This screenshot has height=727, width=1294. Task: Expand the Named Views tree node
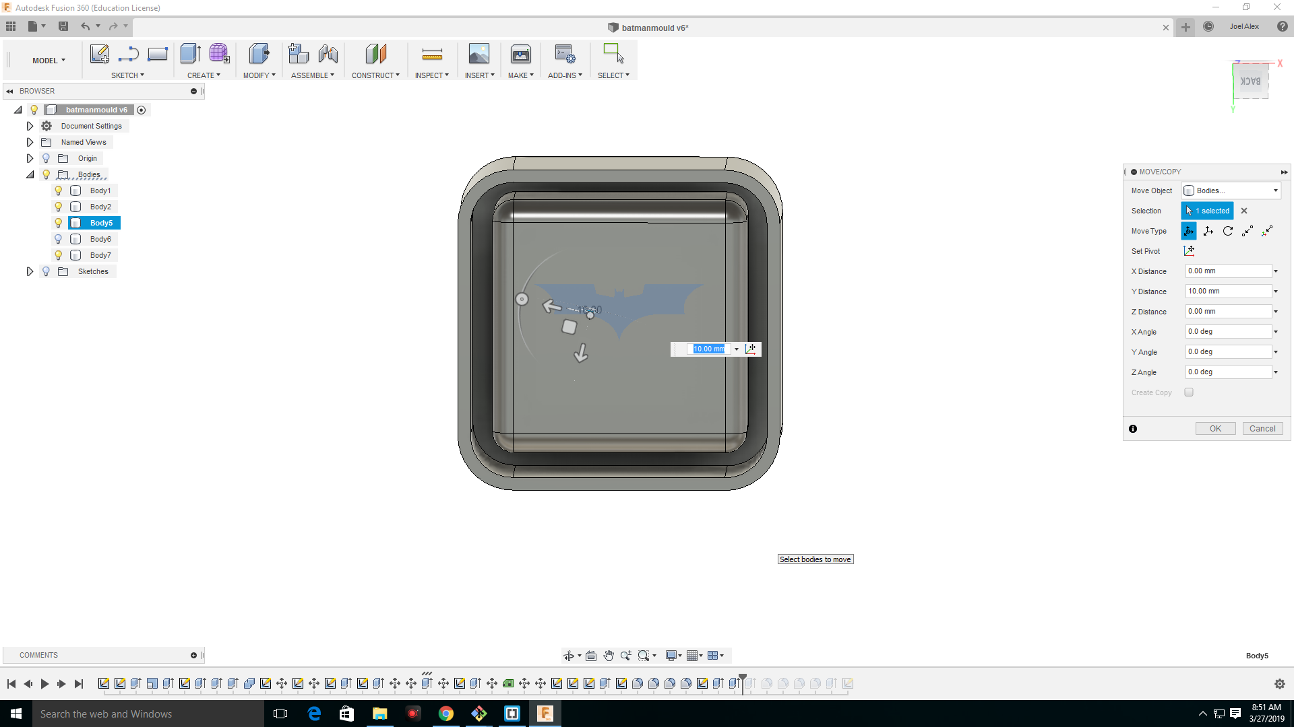point(30,142)
